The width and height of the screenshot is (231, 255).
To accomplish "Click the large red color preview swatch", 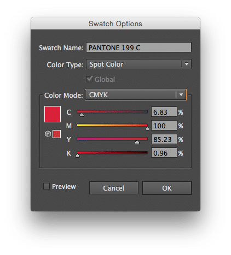I will 53,114.
